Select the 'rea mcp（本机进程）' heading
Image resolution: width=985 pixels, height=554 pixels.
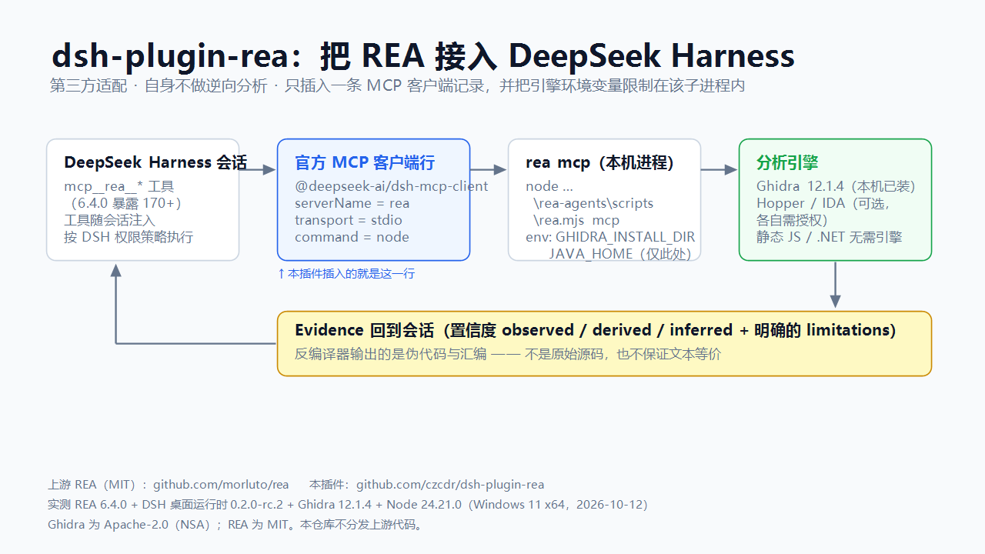pos(599,162)
